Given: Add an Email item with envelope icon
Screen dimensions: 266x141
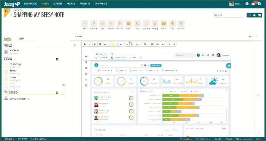Looking at the screenshot, I should coord(128,24).
